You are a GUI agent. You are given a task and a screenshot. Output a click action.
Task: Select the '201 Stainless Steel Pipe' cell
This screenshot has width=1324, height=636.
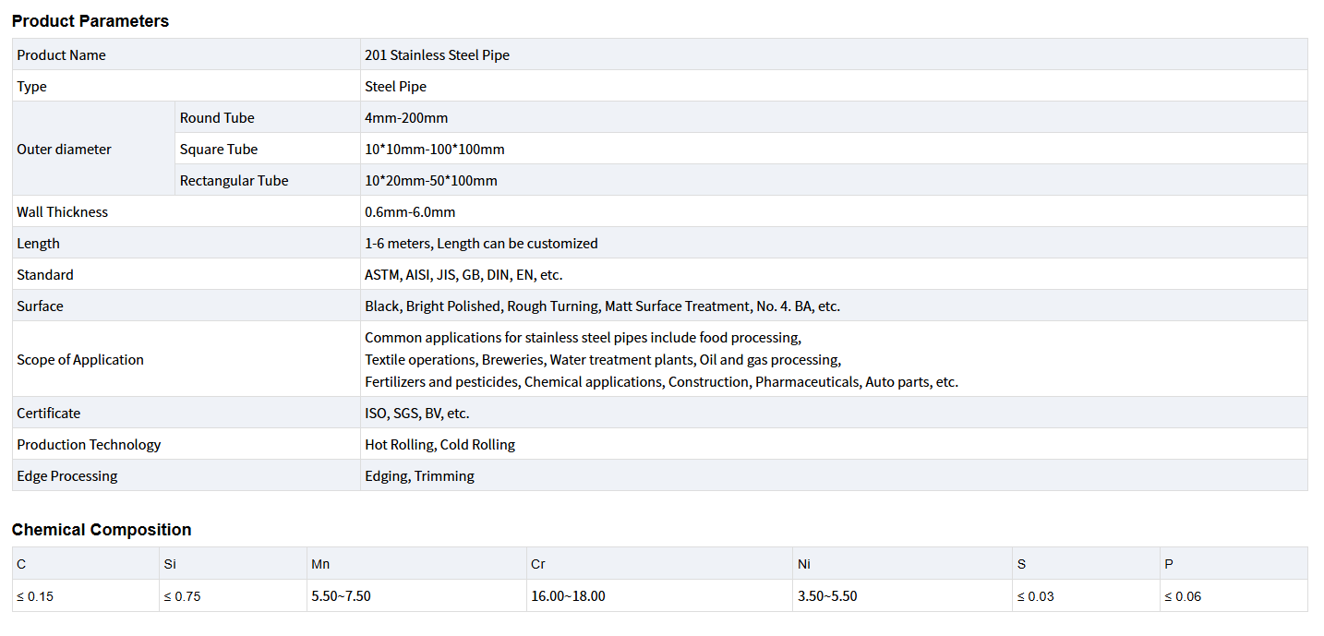point(437,55)
